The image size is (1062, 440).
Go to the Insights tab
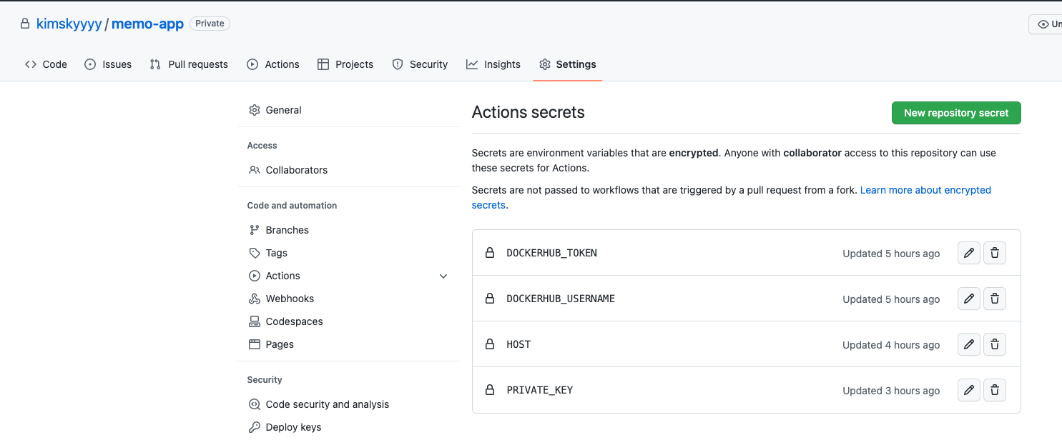[x=493, y=64]
